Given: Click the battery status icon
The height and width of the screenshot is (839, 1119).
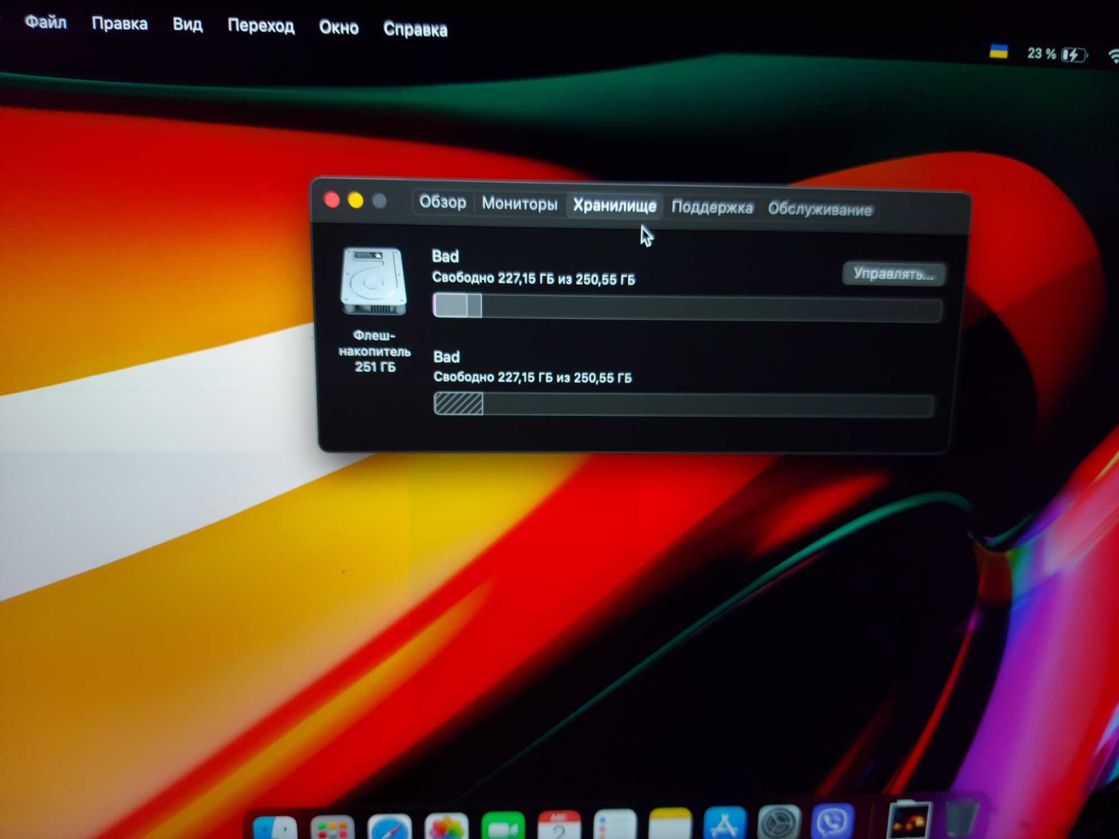Looking at the screenshot, I should tap(1075, 55).
